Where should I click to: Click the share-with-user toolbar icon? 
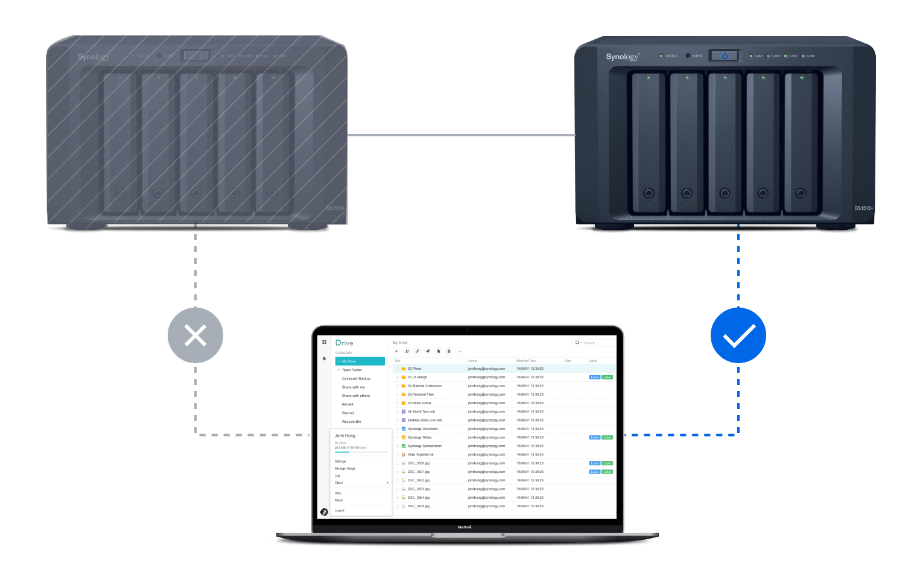click(407, 351)
